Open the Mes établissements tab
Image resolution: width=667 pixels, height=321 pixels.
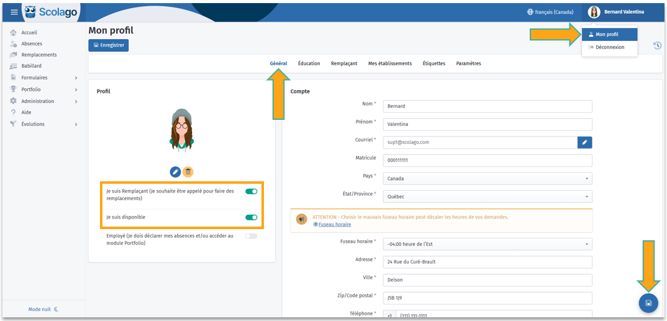[389, 63]
